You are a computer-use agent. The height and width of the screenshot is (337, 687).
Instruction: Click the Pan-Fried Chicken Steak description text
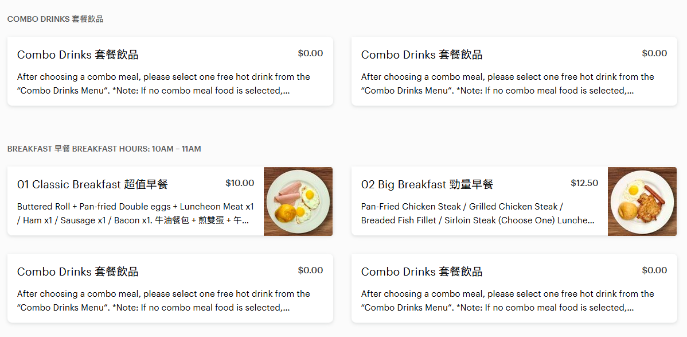pyautogui.click(x=478, y=213)
